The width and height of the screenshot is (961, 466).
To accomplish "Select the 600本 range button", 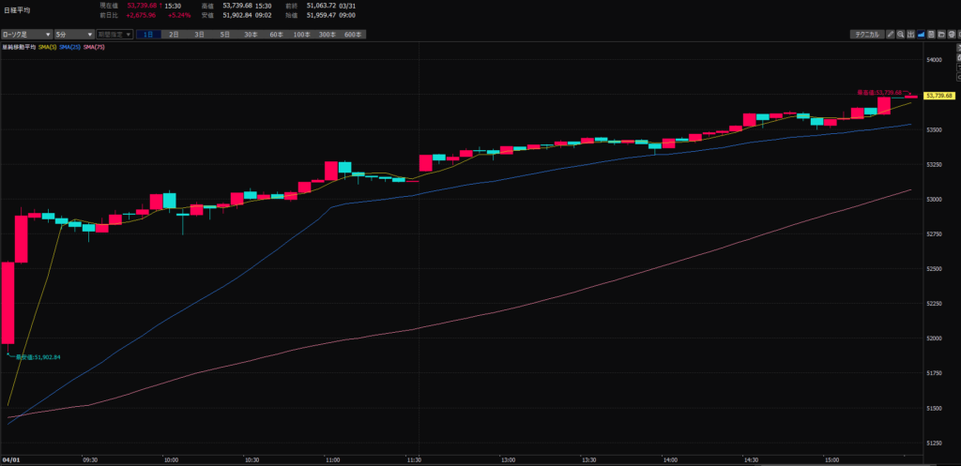I will coord(352,34).
